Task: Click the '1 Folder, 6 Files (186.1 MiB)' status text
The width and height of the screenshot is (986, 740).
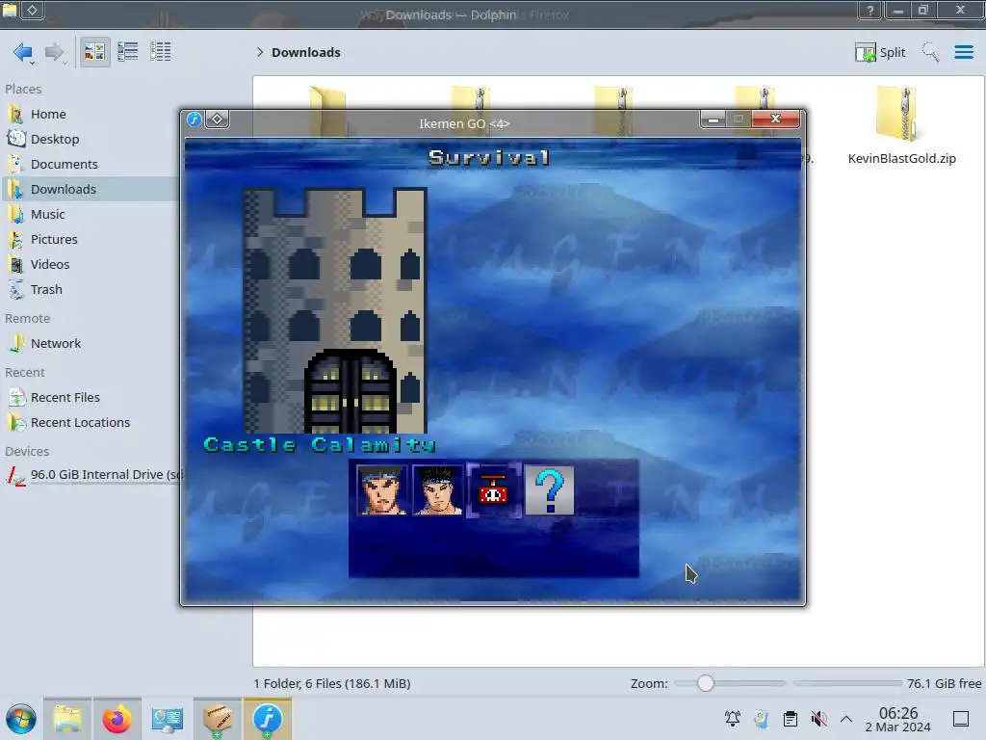Action: (x=332, y=683)
